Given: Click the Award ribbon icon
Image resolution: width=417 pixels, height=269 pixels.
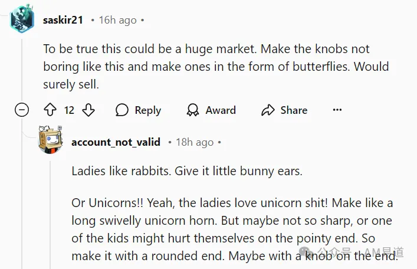Looking at the screenshot, I should (x=193, y=110).
